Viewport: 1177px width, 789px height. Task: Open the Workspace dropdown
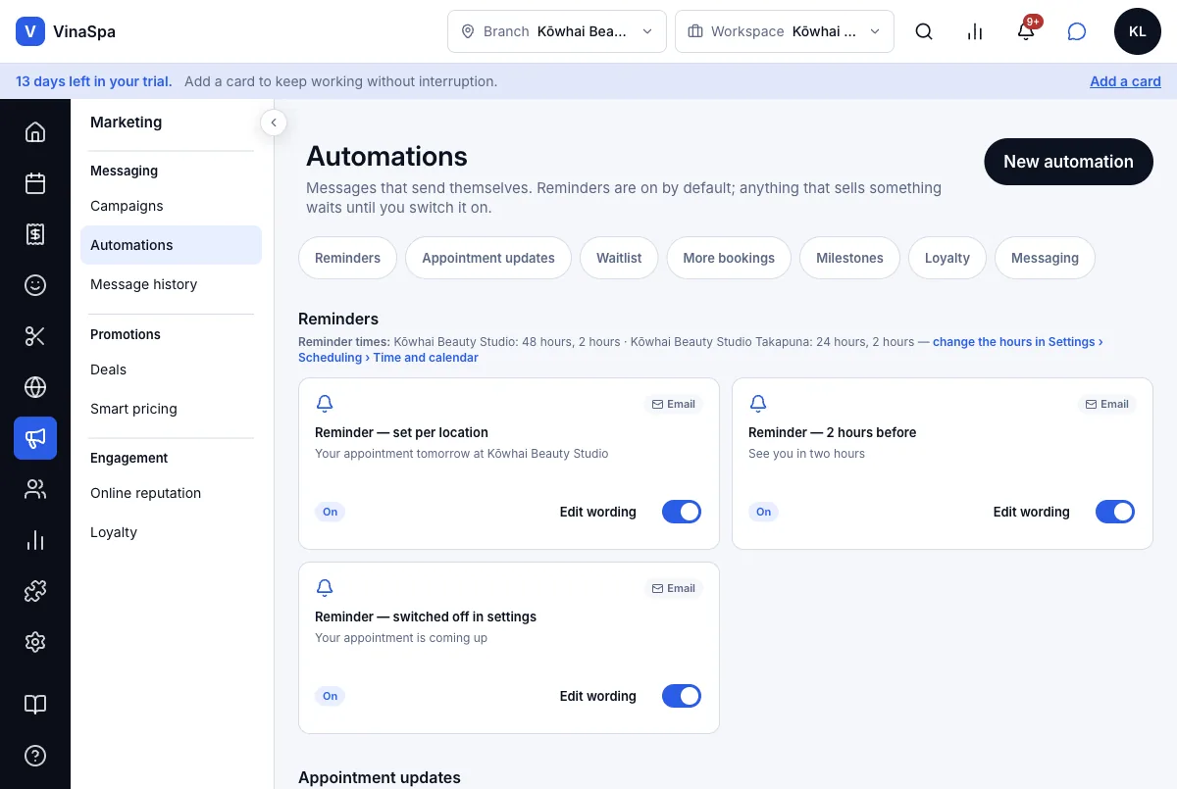(x=785, y=31)
